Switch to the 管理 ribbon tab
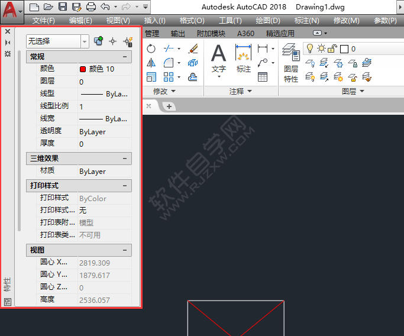This screenshot has height=336, width=404. click(152, 34)
